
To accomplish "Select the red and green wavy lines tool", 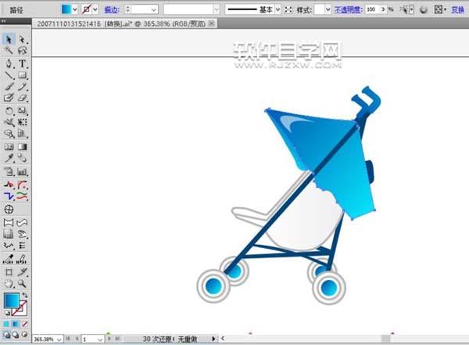I will pos(22,196).
